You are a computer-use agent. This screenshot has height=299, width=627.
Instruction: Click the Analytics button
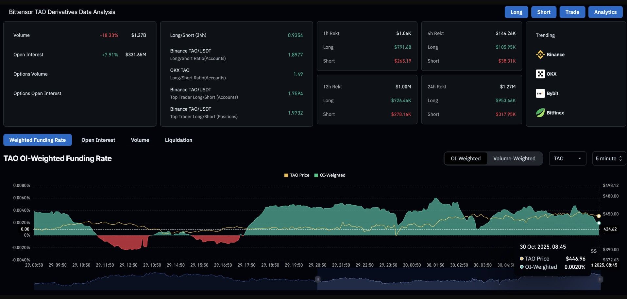(x=605, y=12)
